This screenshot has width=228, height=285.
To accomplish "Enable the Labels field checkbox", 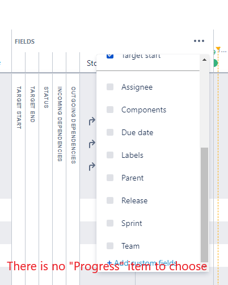I will click(x=110, y=155).
